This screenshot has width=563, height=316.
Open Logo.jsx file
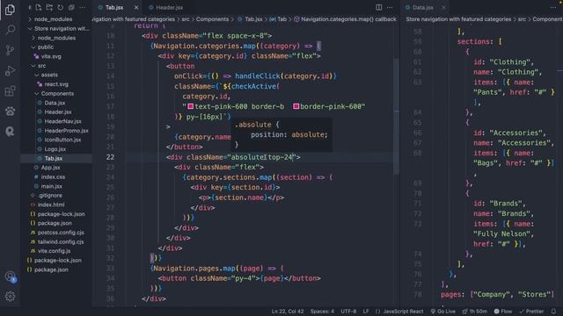(55, 149)
